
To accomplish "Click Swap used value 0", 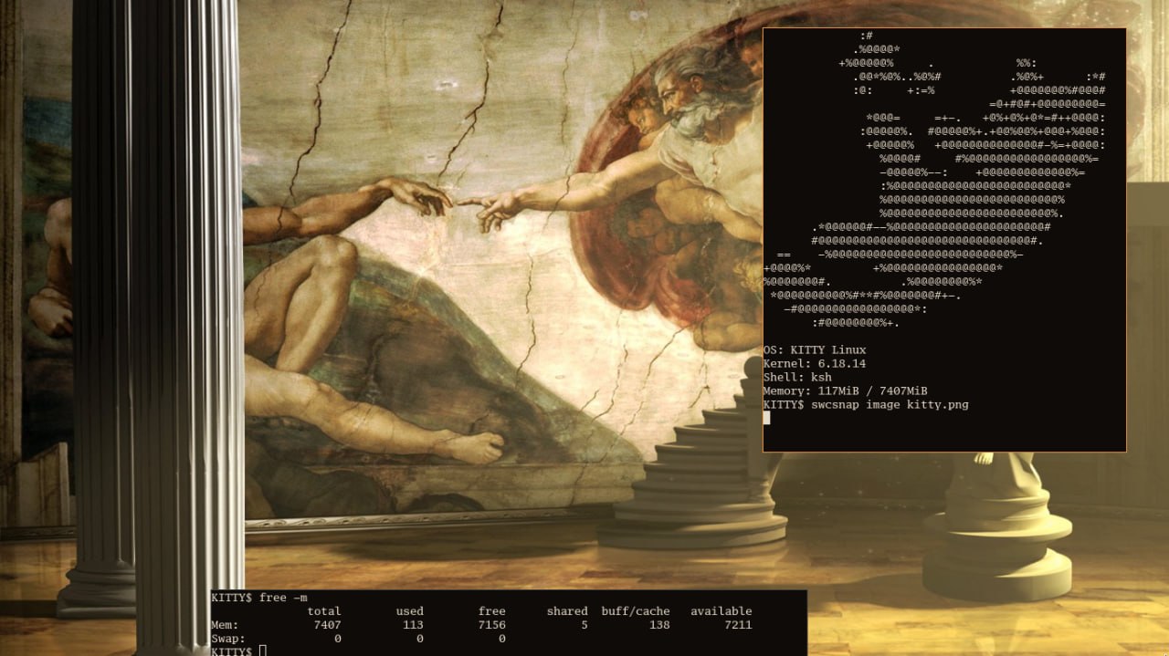I will coord(420,639).
